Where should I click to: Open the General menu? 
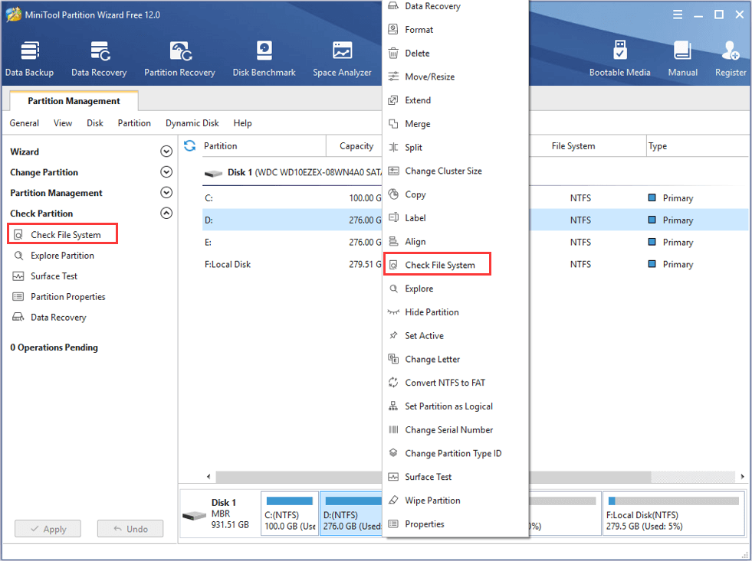tap(24, 123)
